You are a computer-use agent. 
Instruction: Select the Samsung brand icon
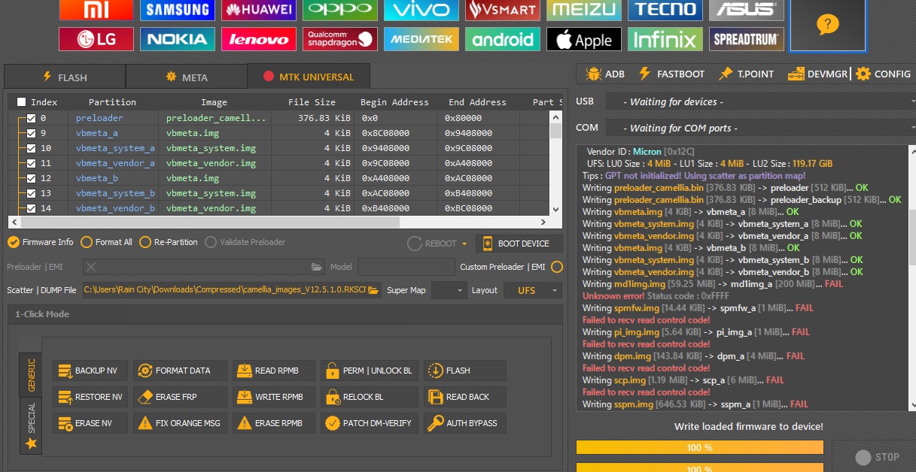178,10
